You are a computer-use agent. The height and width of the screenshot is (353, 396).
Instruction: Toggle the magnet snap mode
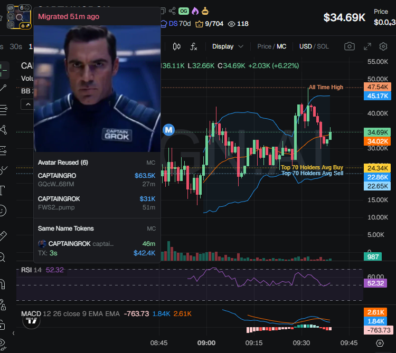3,284
